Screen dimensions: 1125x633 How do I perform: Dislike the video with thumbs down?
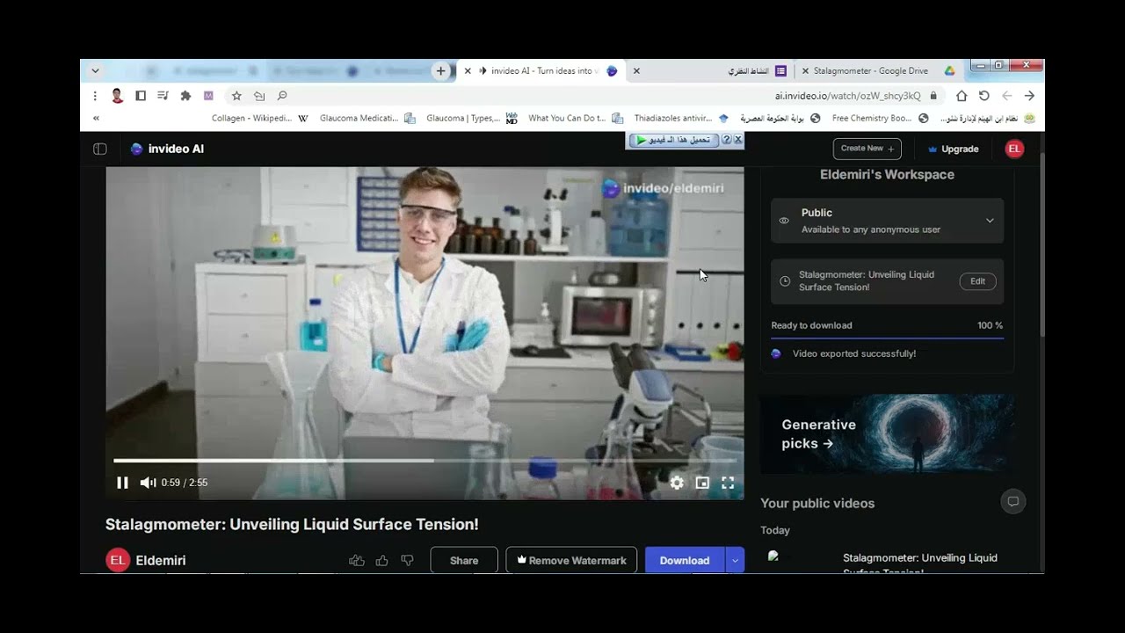coord(407,560)
